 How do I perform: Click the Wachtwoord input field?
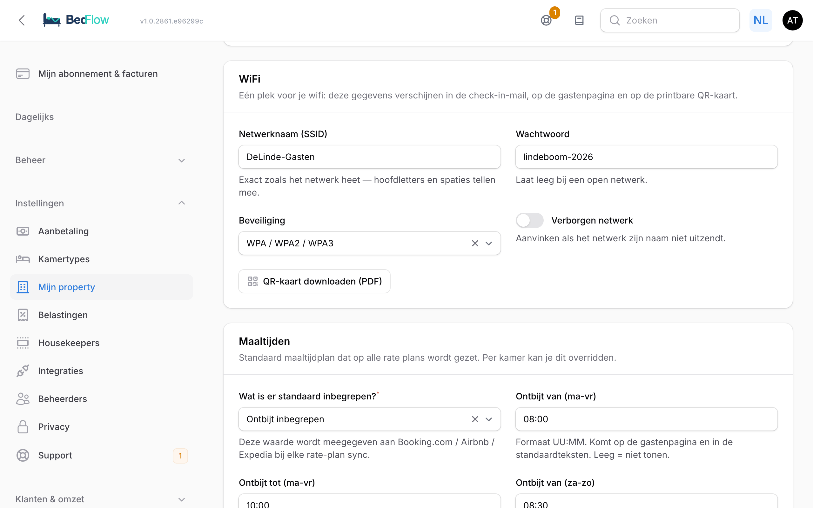click(x=646, y=157)
